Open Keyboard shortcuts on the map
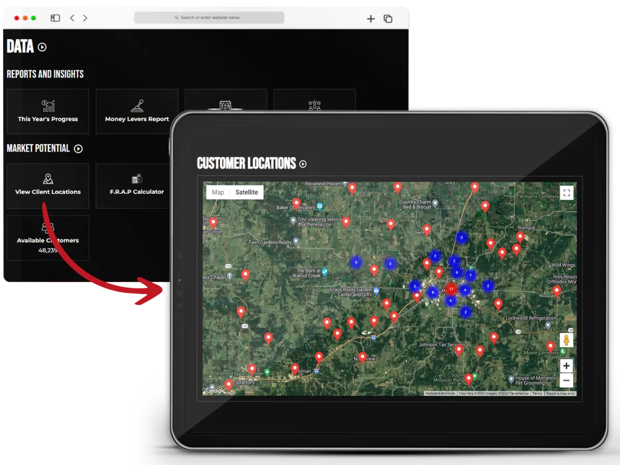The image size is (620, 465). 440,394
